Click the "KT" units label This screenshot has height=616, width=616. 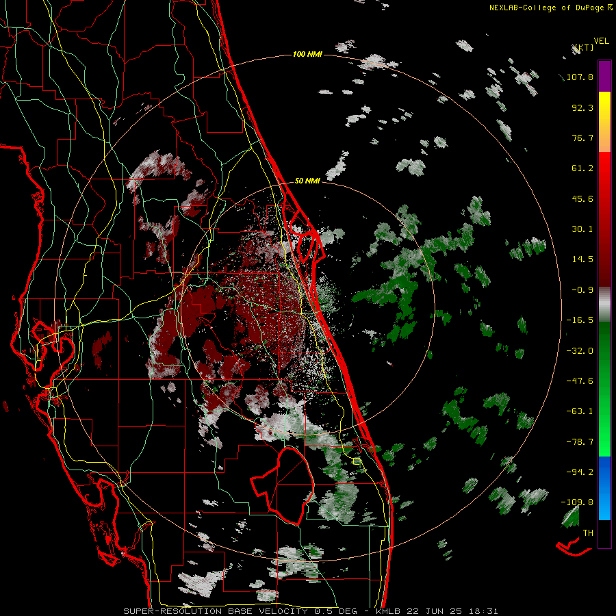click(584, 47)
